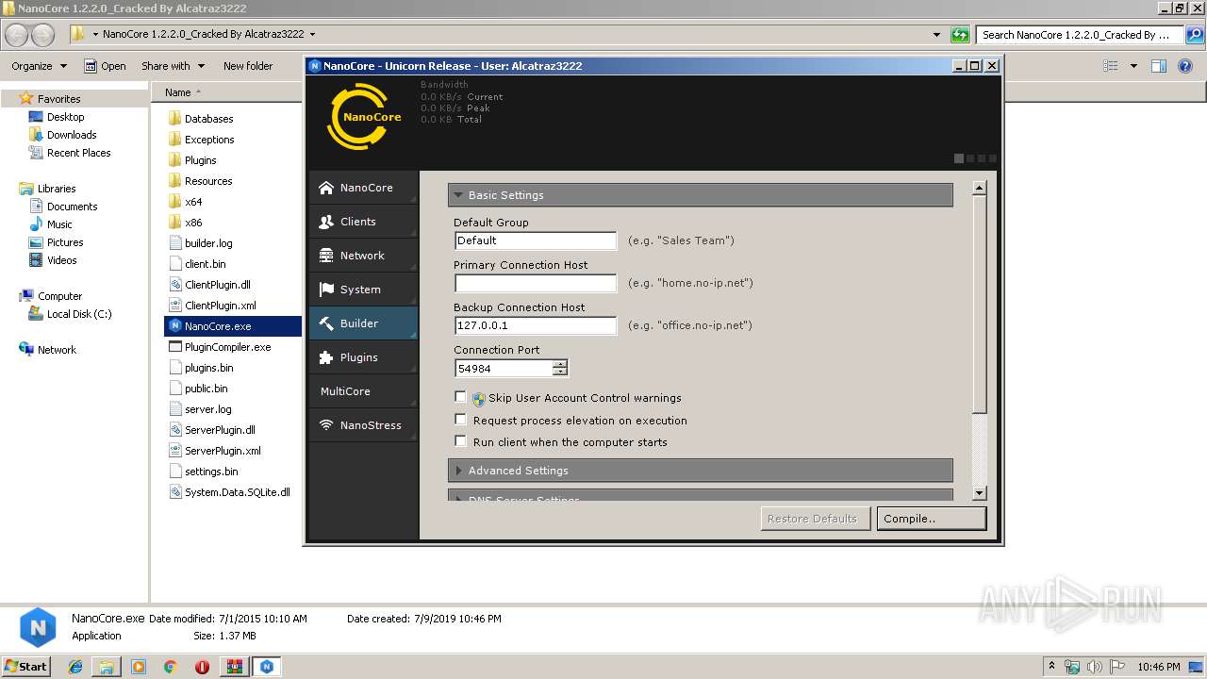The height and width of the screenshot is (679, 1207).
Task: Select the Databases folder
Action: [208, 119]
